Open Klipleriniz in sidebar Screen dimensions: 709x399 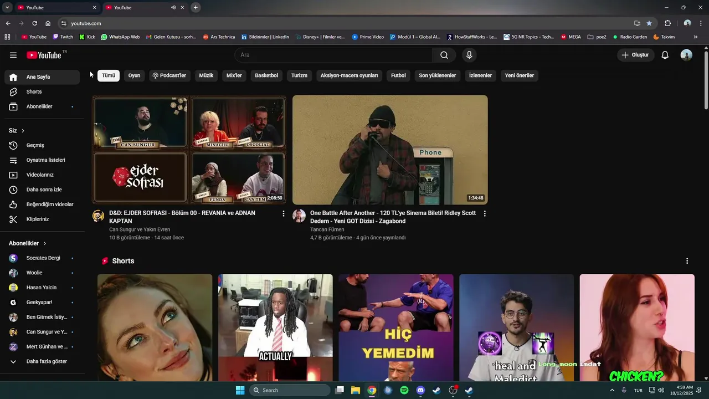coord(42,219)
